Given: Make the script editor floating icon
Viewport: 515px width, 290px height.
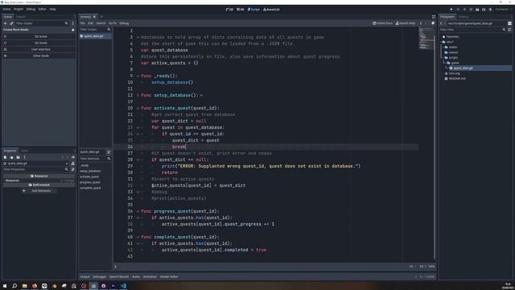Looking at the screenshot, I should [x=433, y=23].
